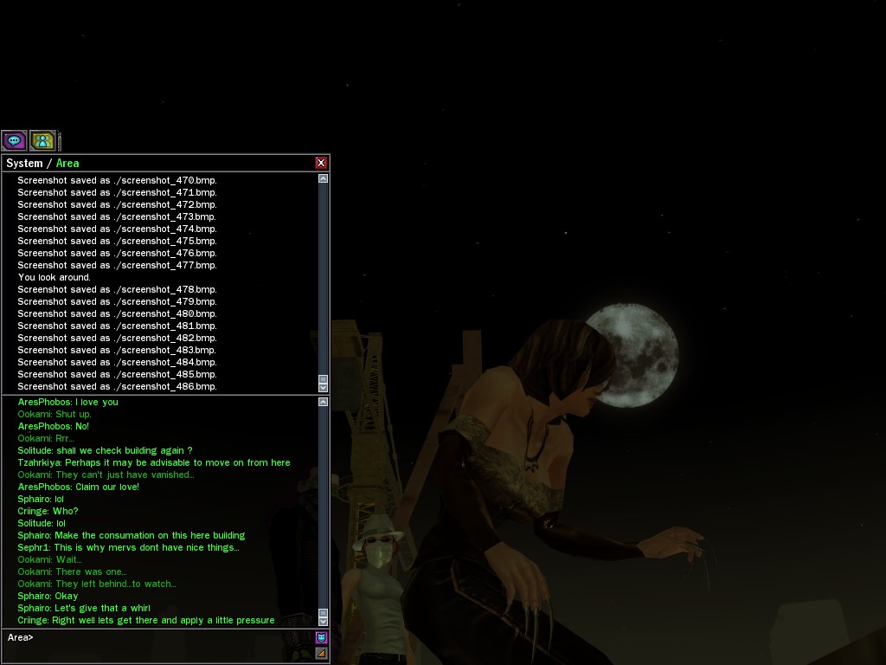Click Tzahrkiya's 'Perhaps it may be advisable' line

click(x=154, y=462)
